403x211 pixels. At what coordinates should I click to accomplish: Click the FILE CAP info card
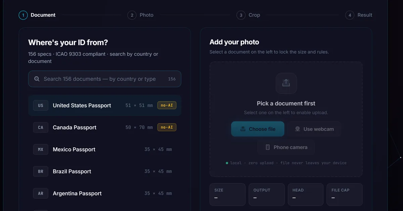[345, 194]
